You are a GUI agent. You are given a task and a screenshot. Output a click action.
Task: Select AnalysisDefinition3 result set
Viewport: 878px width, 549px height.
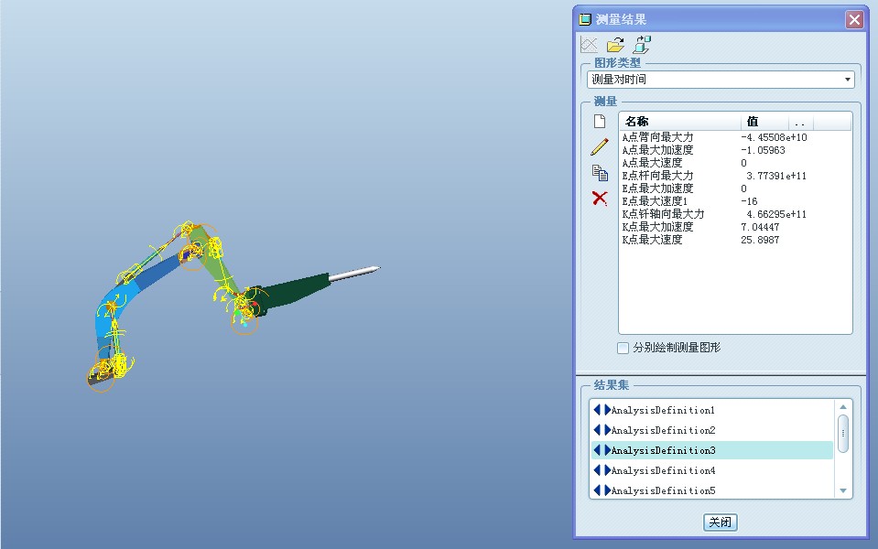[x=712, y=450]
